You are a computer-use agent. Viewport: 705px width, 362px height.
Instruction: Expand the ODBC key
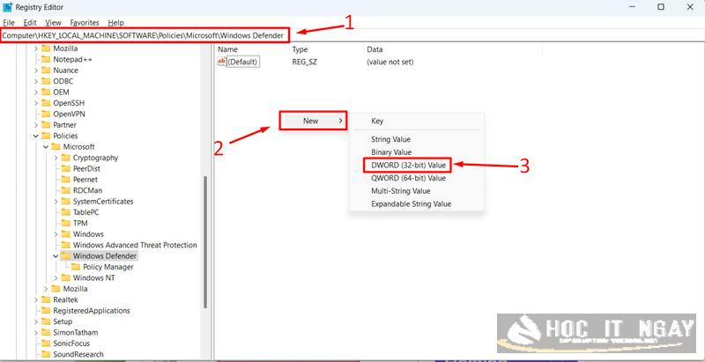click(36, 81)
